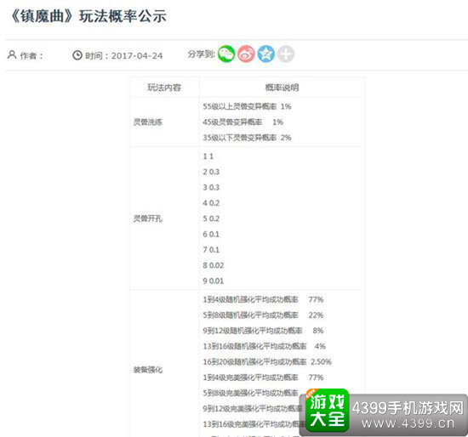Image resolution: width=468 pixels, height=437 pixels.
Task: Click 13到16级完美强化平均成功概率 line
Action: (254, 424)
